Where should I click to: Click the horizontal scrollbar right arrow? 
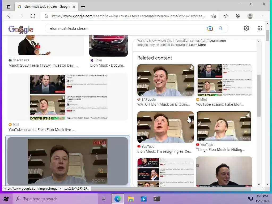tap(263, 189)
